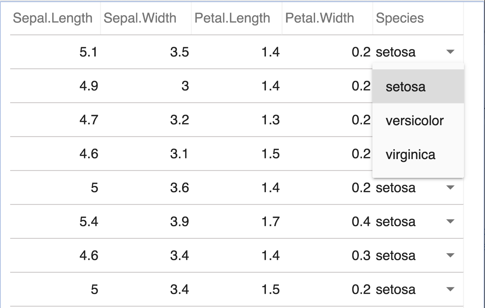The image size is (485, 308).
Task: Click the Species column header
Action: pos(400,18)
